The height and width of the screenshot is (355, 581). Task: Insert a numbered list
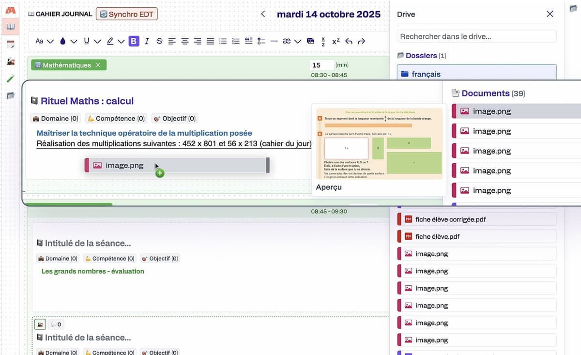tap(236, 41)
